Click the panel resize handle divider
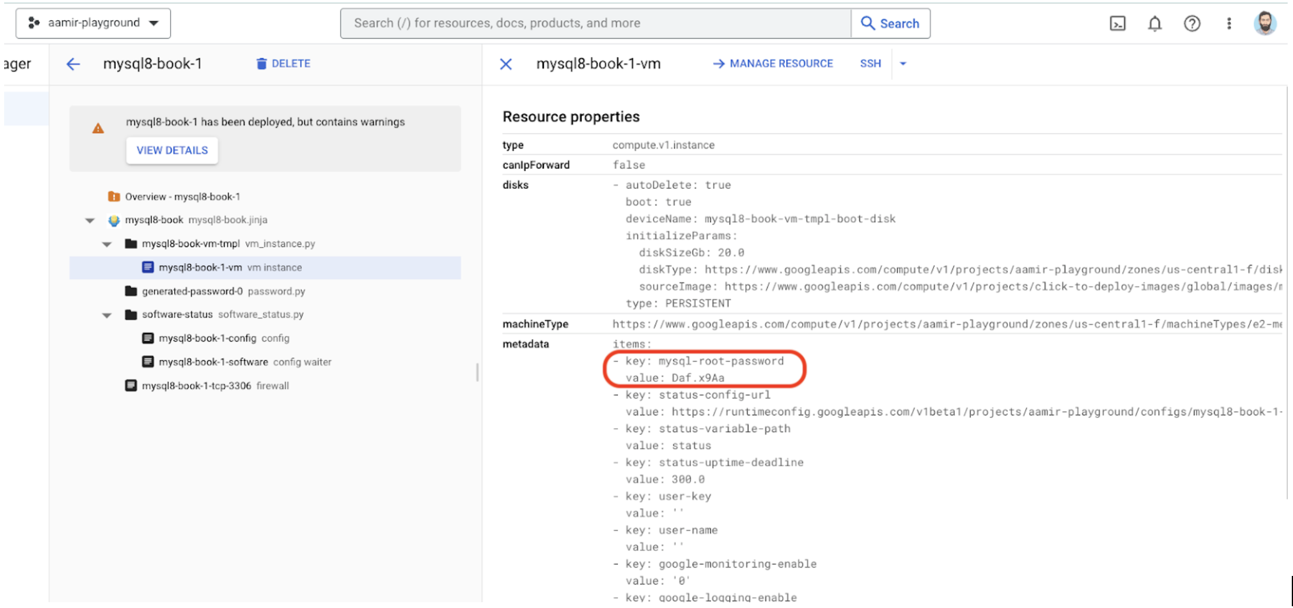This screenshot has height=608, width=1293. pos(477,372)
